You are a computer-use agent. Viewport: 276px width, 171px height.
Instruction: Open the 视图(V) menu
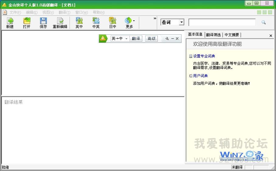tap(48, 12)
